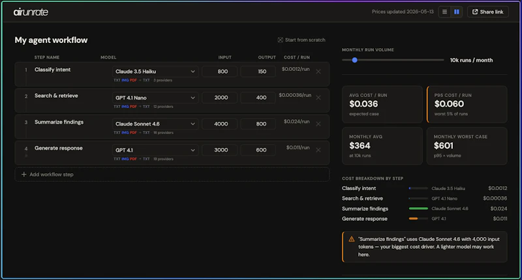Click input tokens field showing 4000
522x280 pixels.
pyautogui.click(x=219, y=124)
